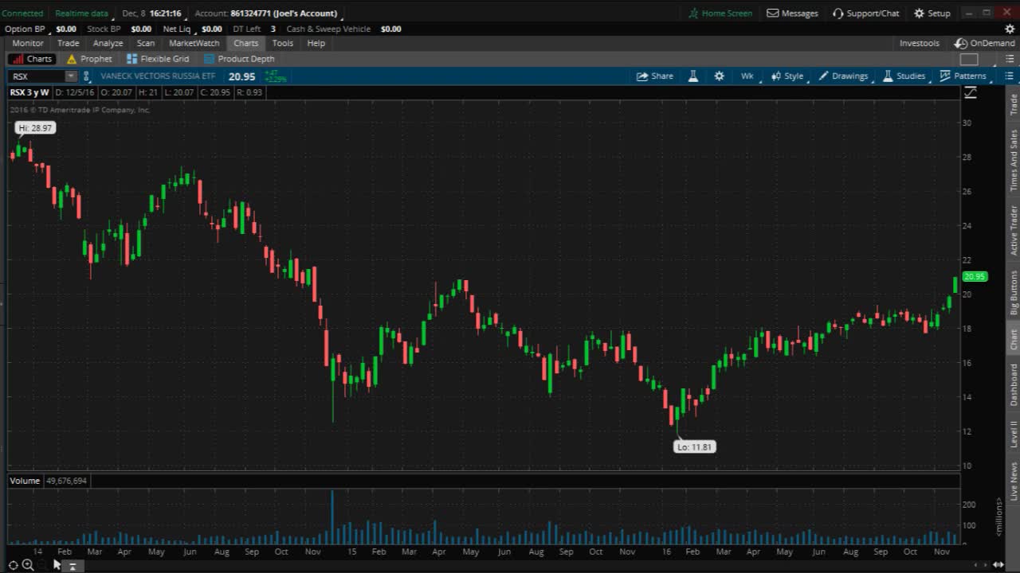Open Messages from the top bar

[x=792, y=13]
